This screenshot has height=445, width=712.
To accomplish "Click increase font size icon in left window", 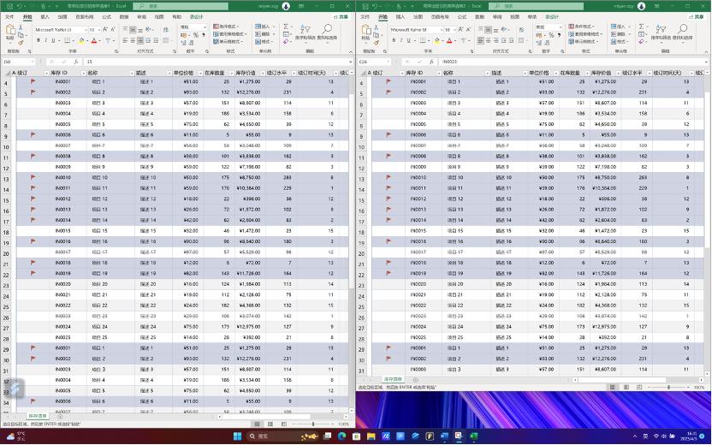I will pyautogui.click(x=105, y=29).
